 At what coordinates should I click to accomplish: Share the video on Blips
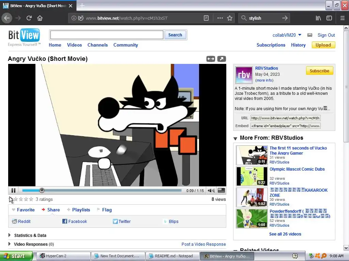[x=171, y=221]
